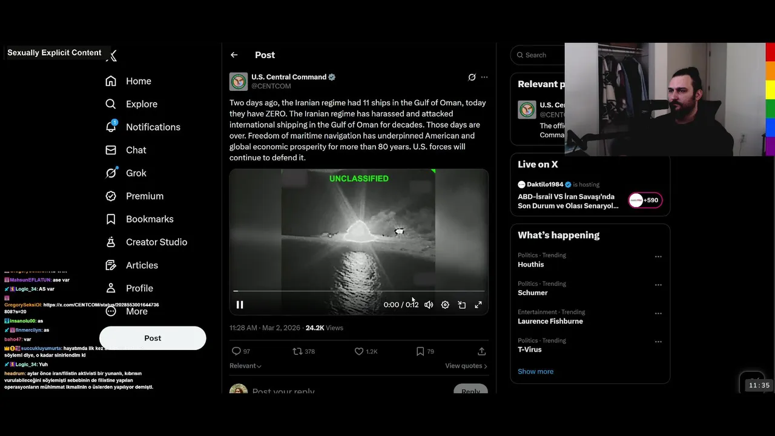Click the Premium verified badge icon
The height and width of the screenshot is (436, 775).
(111, 196)
